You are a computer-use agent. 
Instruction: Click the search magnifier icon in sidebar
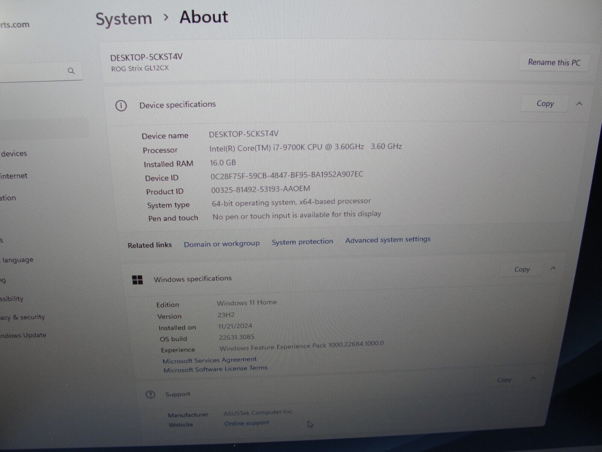pyautogui.click(x=71, y=71)
